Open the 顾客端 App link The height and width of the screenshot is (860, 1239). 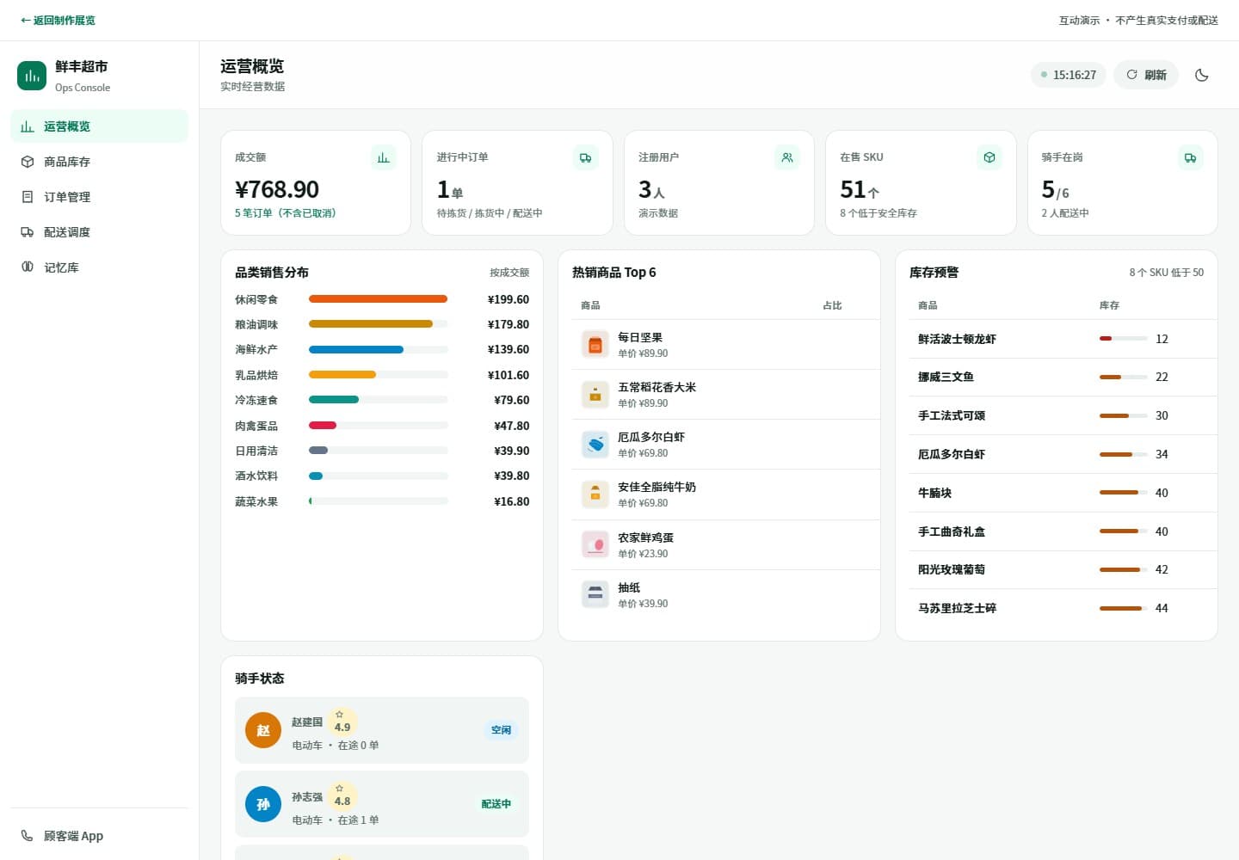(99, 836)
